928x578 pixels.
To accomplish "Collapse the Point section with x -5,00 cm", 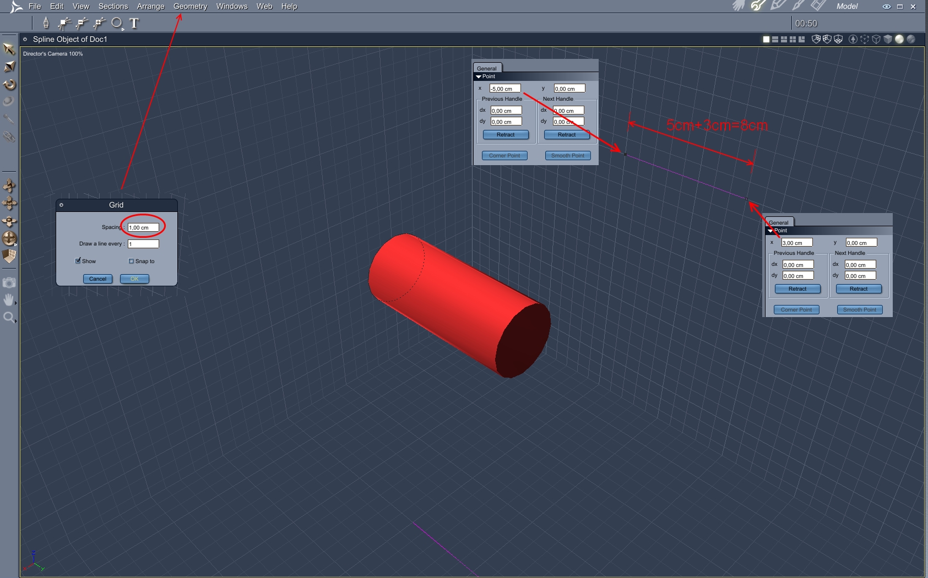I will tap(479, 77).
